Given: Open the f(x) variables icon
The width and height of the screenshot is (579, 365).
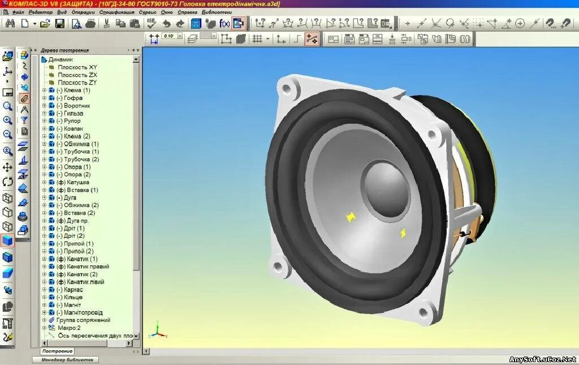Looking at the screenshot, I should (224, 24).
